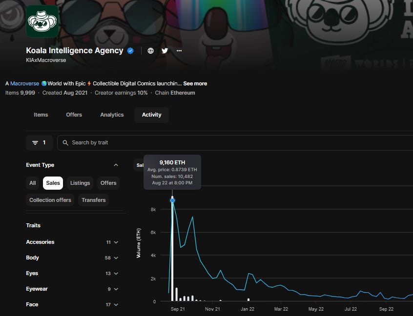Open the more options ellipsis menu

179,51
